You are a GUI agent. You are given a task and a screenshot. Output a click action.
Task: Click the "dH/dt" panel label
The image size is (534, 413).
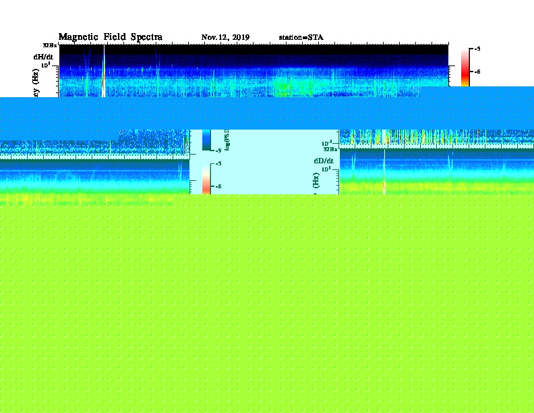click(x=43, y=57)
